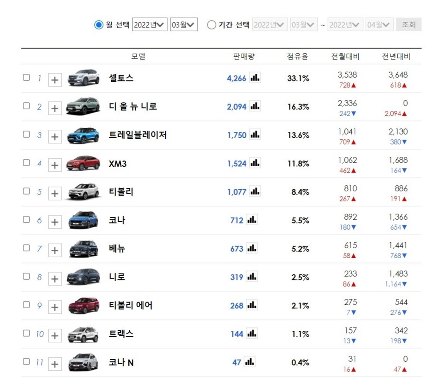
Task: Expand 셀토스 row with plus button
Action: (x=55, y=80)
